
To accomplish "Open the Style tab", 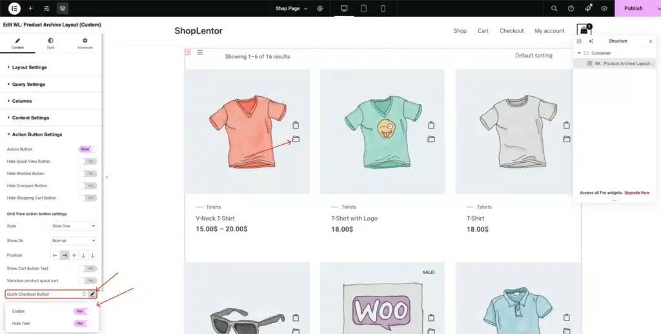I will coord(50,43).
